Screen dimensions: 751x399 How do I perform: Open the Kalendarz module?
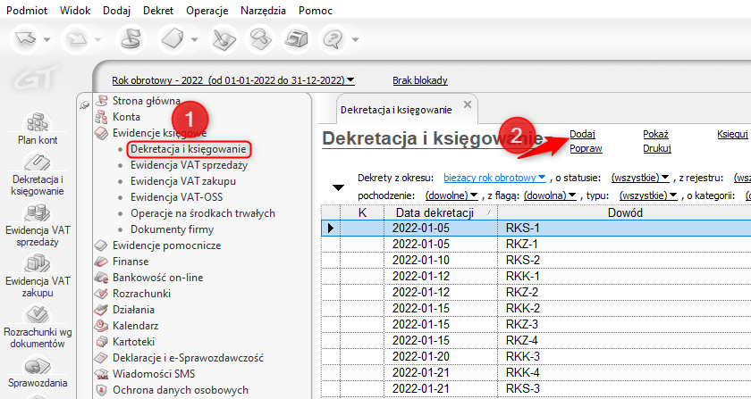pos(136,327)
